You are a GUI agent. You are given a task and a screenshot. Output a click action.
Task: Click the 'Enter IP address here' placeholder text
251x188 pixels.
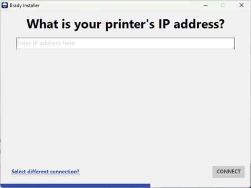46,43
